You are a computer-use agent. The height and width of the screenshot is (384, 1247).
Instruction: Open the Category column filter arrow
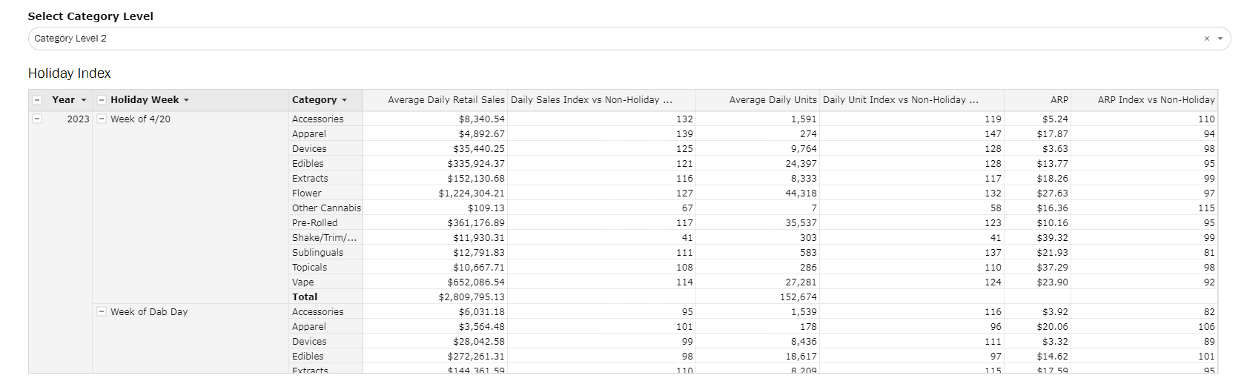pyautogui.click(x=344, y=100)
